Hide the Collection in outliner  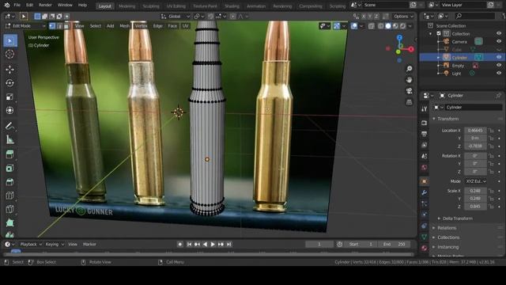(x=499, y=33)
